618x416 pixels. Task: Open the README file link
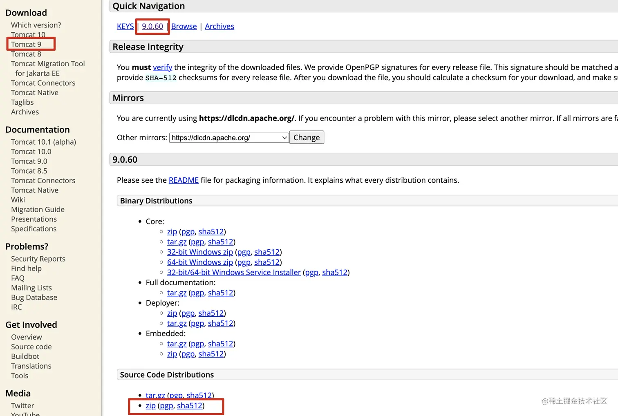click(184, 180)
